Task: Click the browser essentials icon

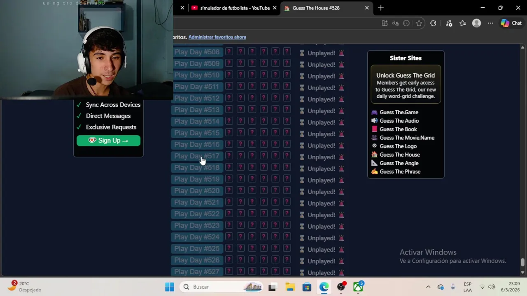Action: [x=449, y=23]
